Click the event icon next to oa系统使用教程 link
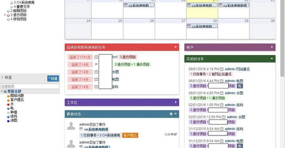The width and height of the screenshot is (285, 148). pos(81,129)
